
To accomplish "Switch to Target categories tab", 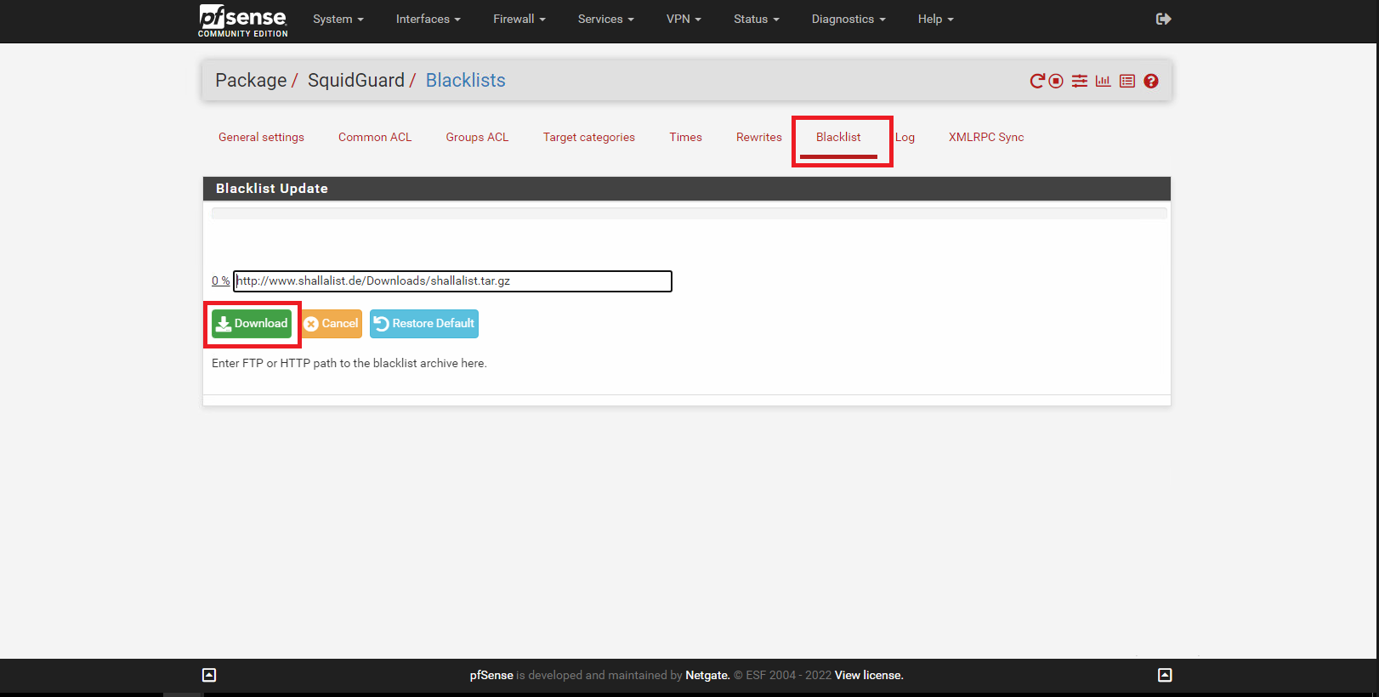I will [589, 137].
